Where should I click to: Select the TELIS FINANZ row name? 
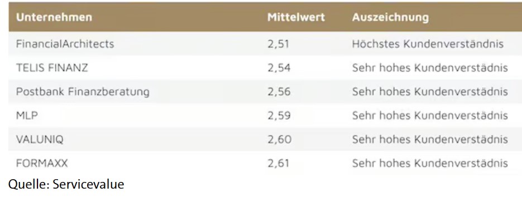(x=52, y=68)
